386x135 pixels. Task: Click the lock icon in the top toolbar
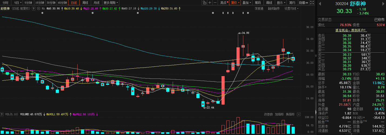tap(205, 3)
